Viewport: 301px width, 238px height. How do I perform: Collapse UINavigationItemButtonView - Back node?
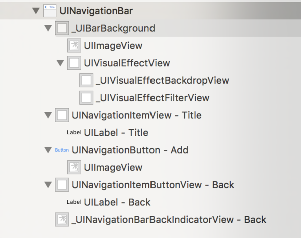(48, 185)
